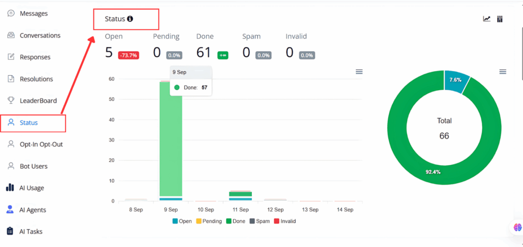The height and width of the screenshot is (247, 523).
Task: Click the teal 7.6% donut segment
Action: pyautogui.click(x=454, y=81)
